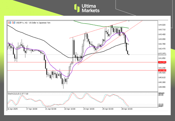Click the red 141.593 price level tag
The image size is (175, 121).
(x=162, y=62)
